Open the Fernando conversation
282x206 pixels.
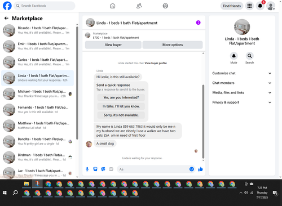tap(37, 110)
